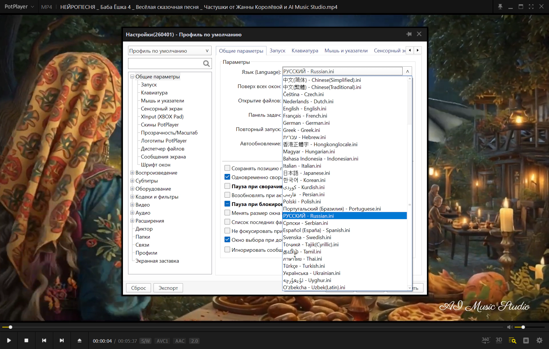
Task: Expand the 'Субтитры' tree node
Action: tap(132, 181)
